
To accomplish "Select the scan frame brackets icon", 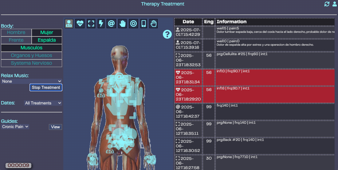I will pyautogui.click(x=91, y=24).
